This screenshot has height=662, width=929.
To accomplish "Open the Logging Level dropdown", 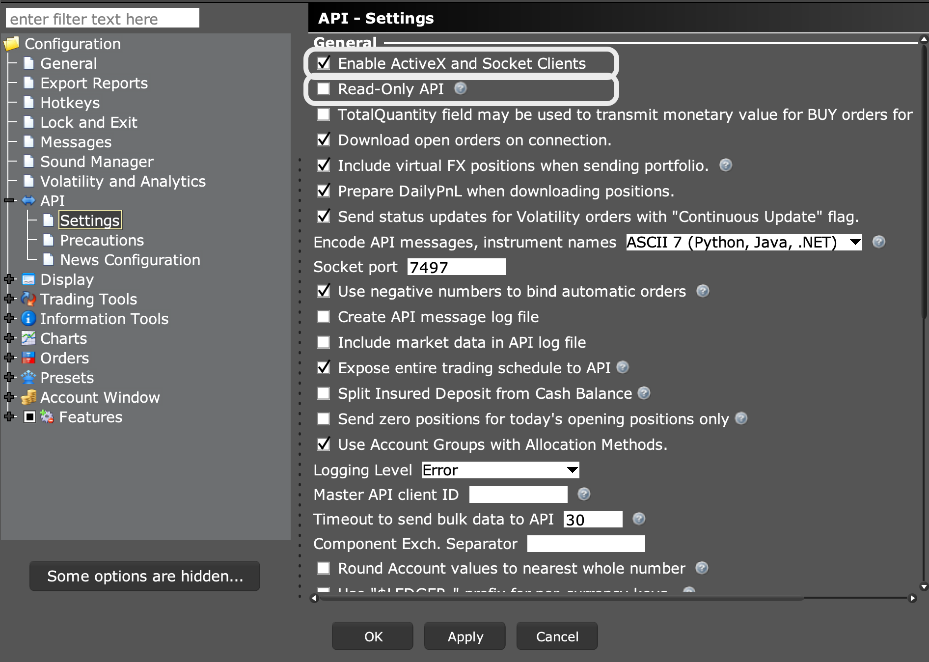I will (500, 470).
